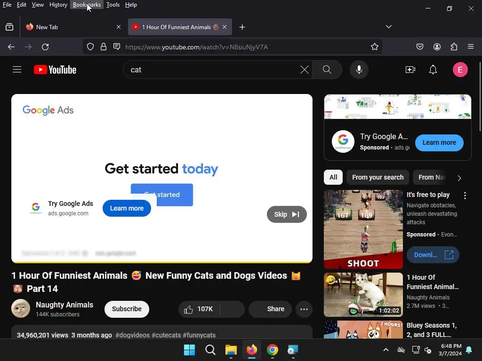Viewport: 482px width, 361px height.
Task: Open the History menu
Action: (58, 5)
